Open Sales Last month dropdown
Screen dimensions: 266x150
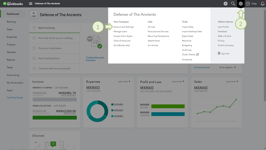coord(232,82)
